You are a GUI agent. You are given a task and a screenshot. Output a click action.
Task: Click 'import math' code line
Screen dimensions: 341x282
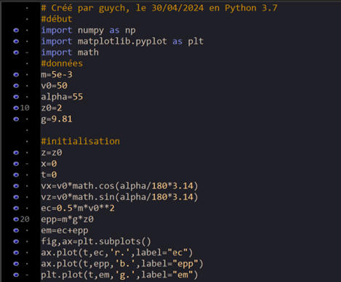coord(70,52)
